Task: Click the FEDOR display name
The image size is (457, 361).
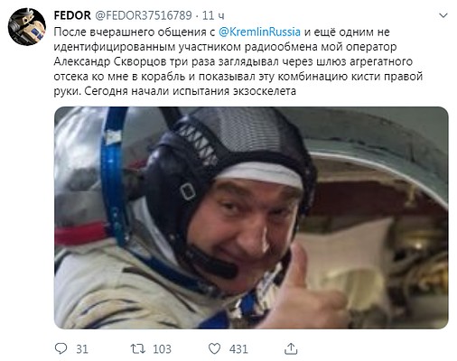Action: [x=72, y=15]
